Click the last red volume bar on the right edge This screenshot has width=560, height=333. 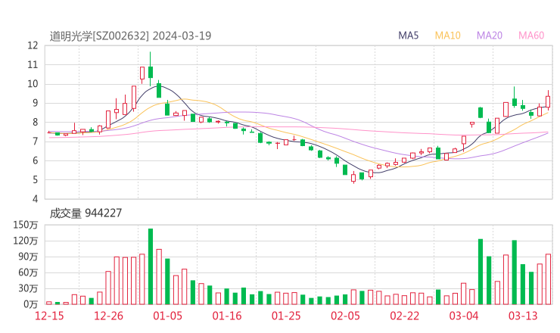548,279
